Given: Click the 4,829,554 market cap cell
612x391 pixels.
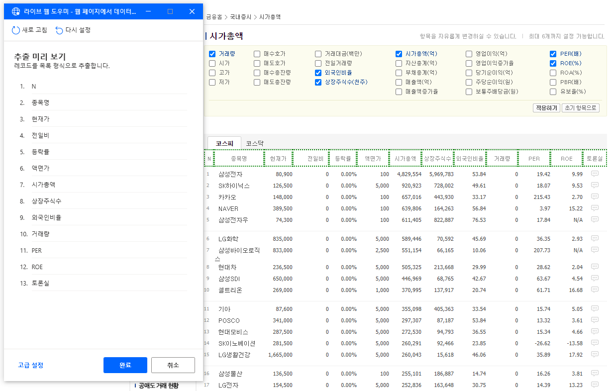Looking at the screenshot, I should coord(409,174).
